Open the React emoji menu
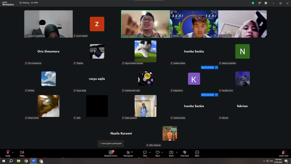291x164 pixels. [158, 154]
